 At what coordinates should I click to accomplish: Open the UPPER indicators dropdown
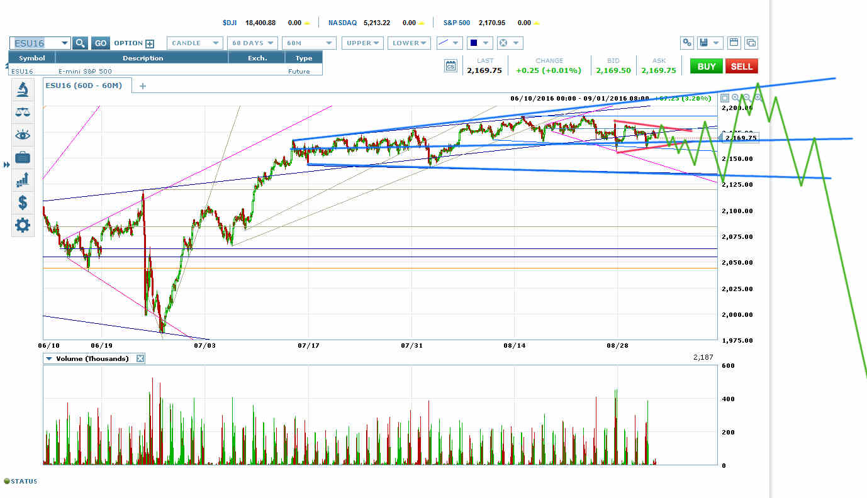362,43
